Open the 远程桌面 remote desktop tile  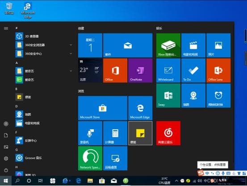pyautogui.click(x=115, y=158)
